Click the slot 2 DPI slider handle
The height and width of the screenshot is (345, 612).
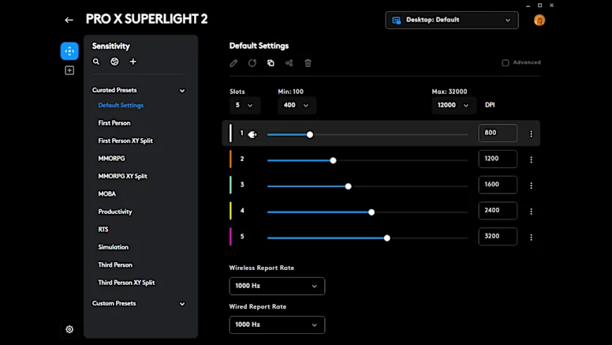coord(333,160)
